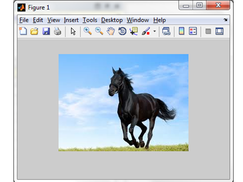Click the MATLAB logo in title bar

[x=21, y=7]
